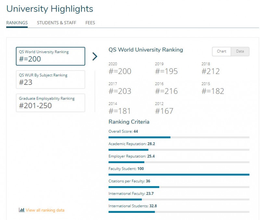Click the QS World University Ranking panel heading
This screenshot has width=260, height=220.
tap(146, 50)
